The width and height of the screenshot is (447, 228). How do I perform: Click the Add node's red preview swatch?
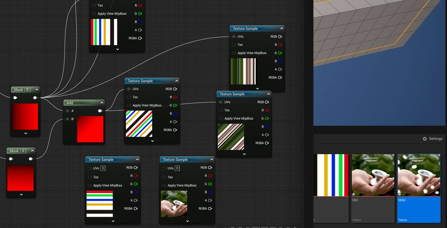(x=90, y=129)
